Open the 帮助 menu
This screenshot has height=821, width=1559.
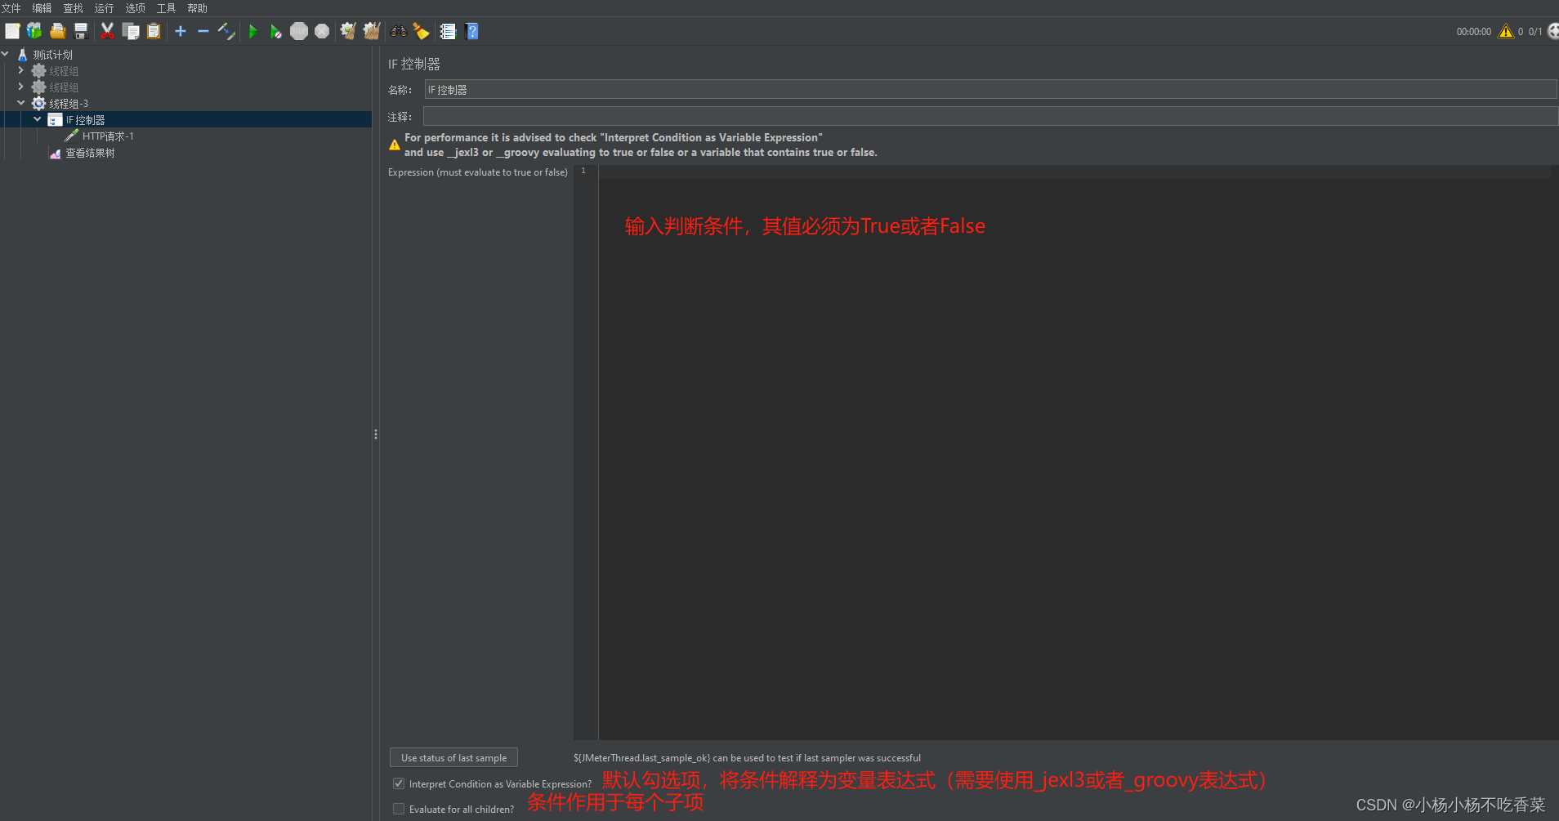click(x=198, y=8)
